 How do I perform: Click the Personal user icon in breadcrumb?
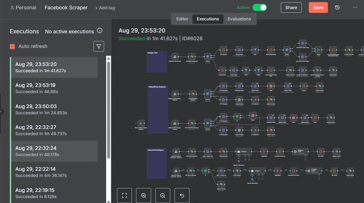(x=12, y=8)
